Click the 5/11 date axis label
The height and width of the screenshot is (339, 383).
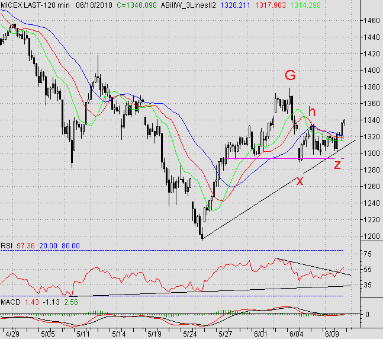click(x=83, y=334)
